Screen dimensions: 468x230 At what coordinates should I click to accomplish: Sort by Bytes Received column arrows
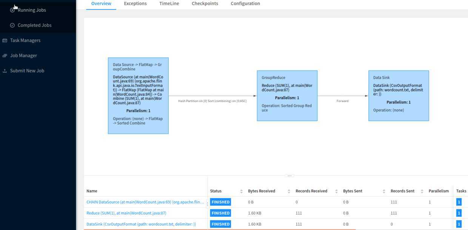pyautogui.click(x=289, y=191)
